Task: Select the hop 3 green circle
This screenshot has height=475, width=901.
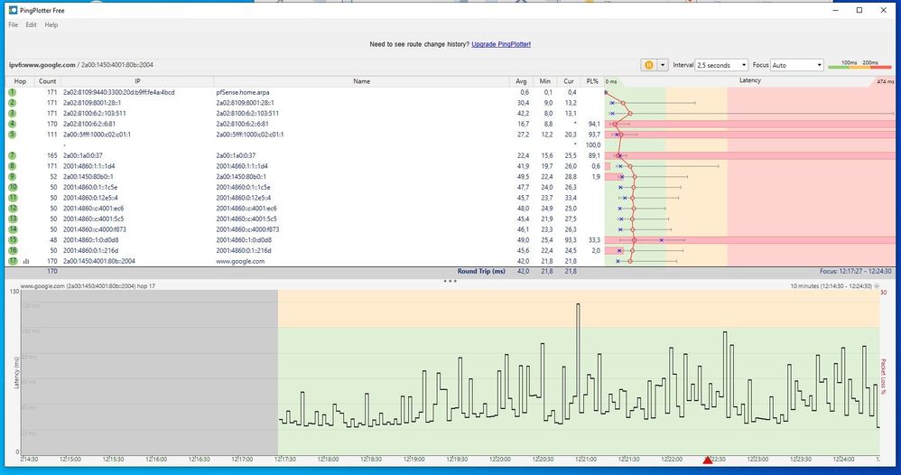Action: (x=12, y=113)
